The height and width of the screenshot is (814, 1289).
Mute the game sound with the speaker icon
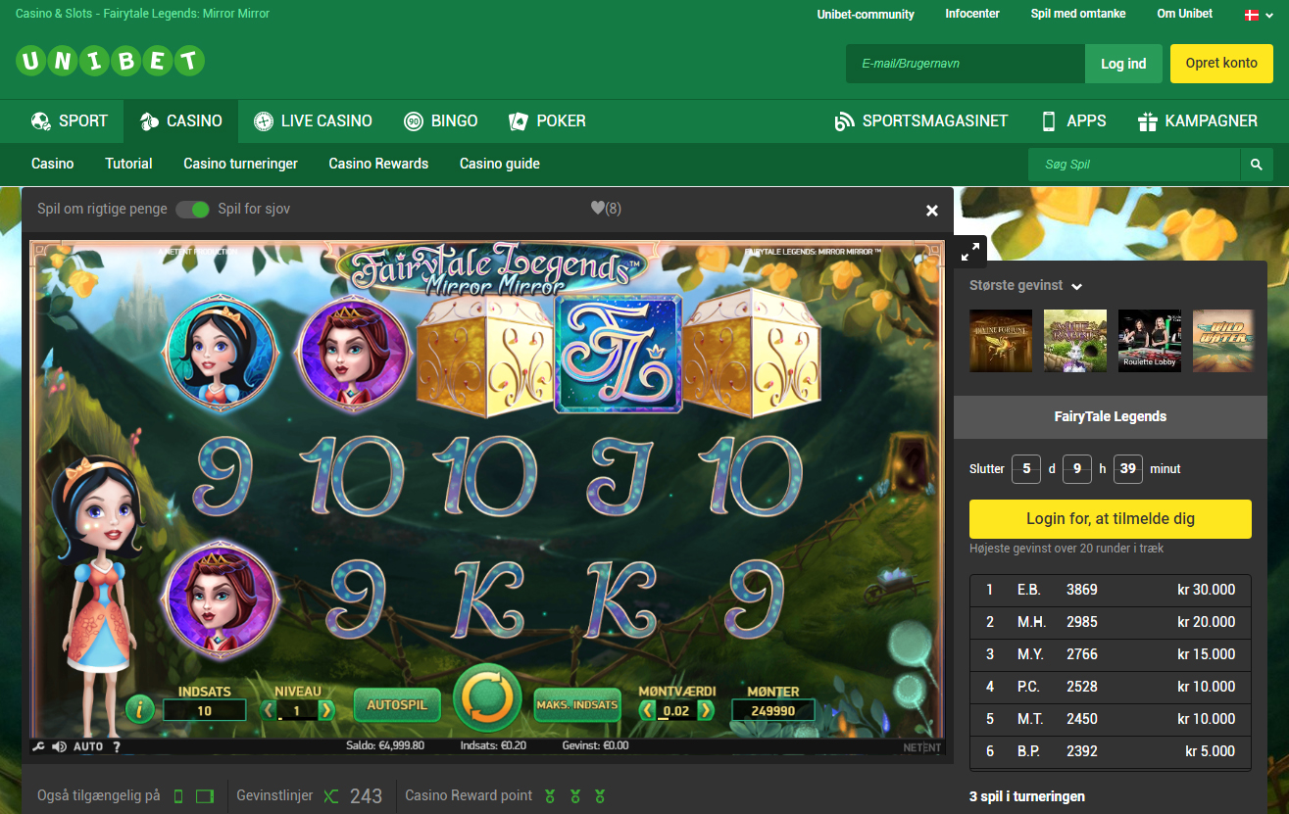[59, 745]
